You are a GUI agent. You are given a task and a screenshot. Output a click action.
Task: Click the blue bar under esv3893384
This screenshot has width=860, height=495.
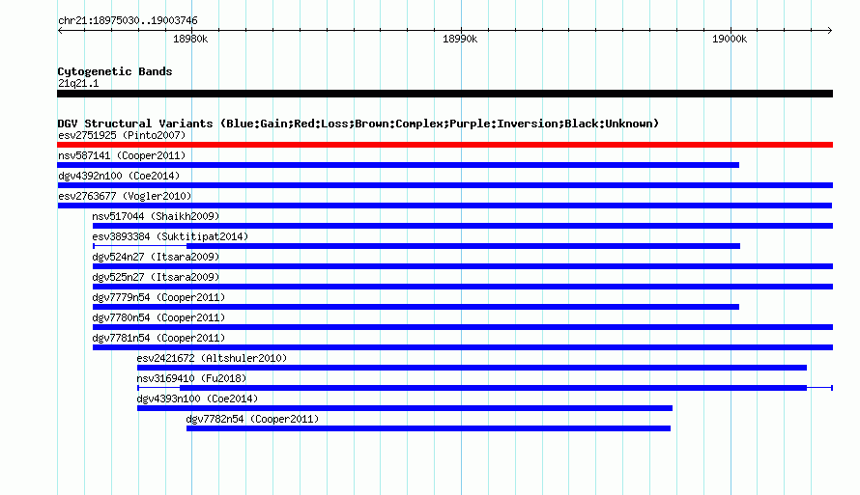[x=464, y=246]
